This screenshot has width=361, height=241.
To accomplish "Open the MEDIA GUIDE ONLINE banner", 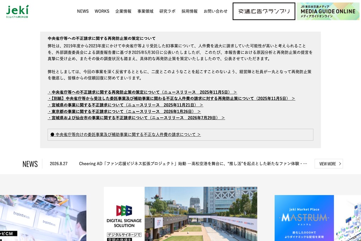I will coord(328,11).
